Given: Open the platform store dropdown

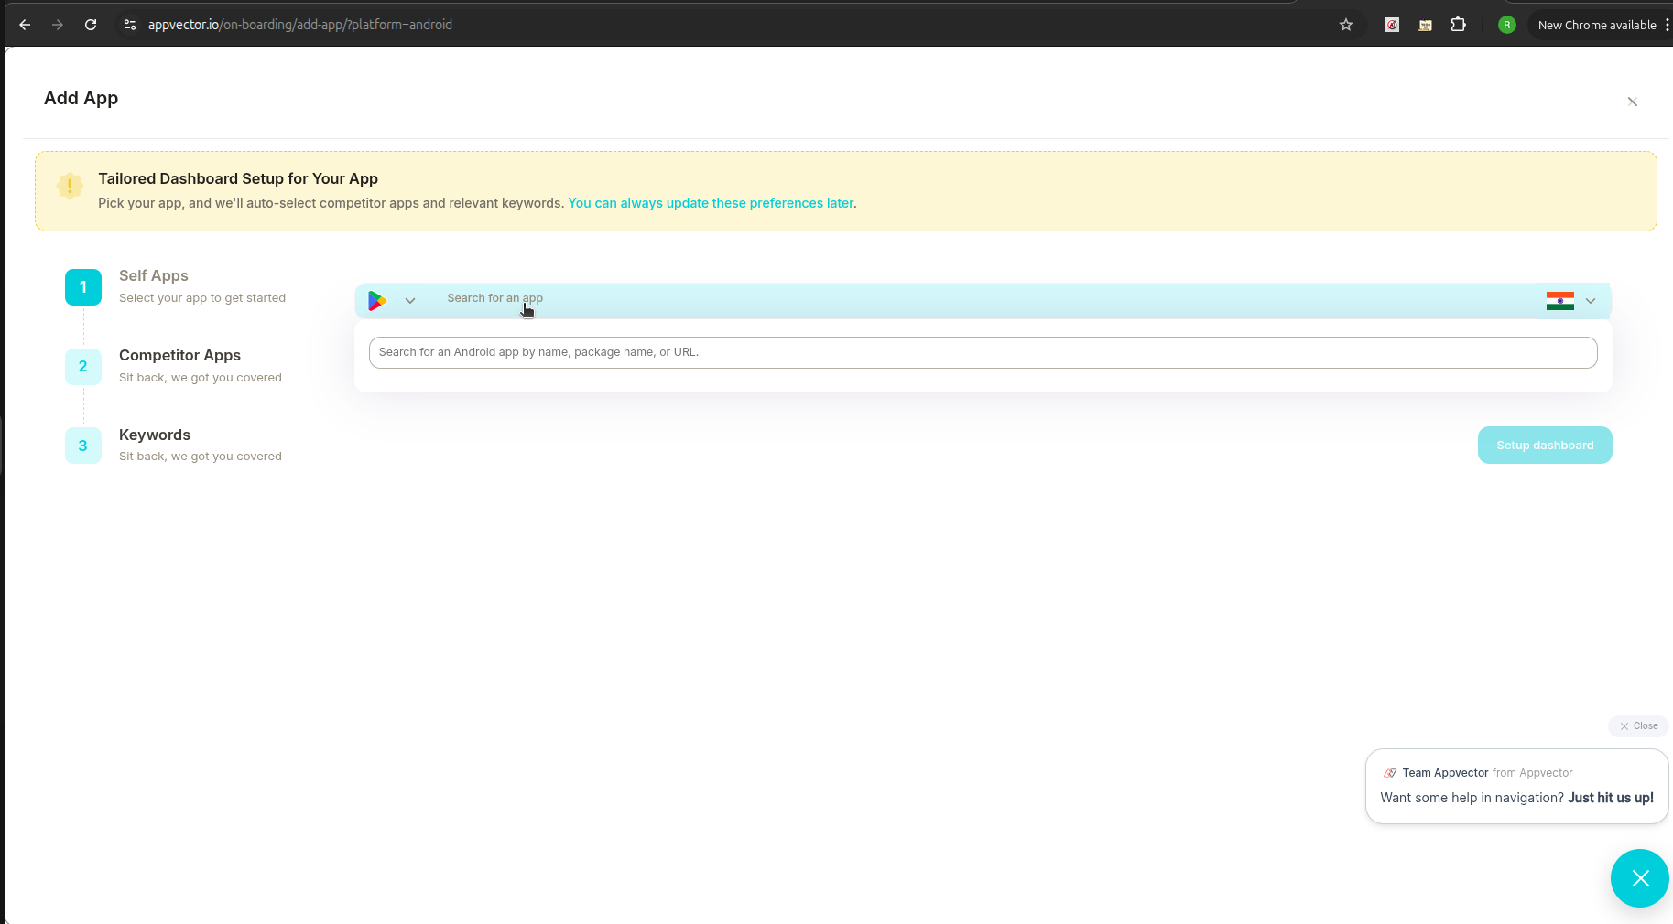Looking at the screenshot, I should pos(409,300).
